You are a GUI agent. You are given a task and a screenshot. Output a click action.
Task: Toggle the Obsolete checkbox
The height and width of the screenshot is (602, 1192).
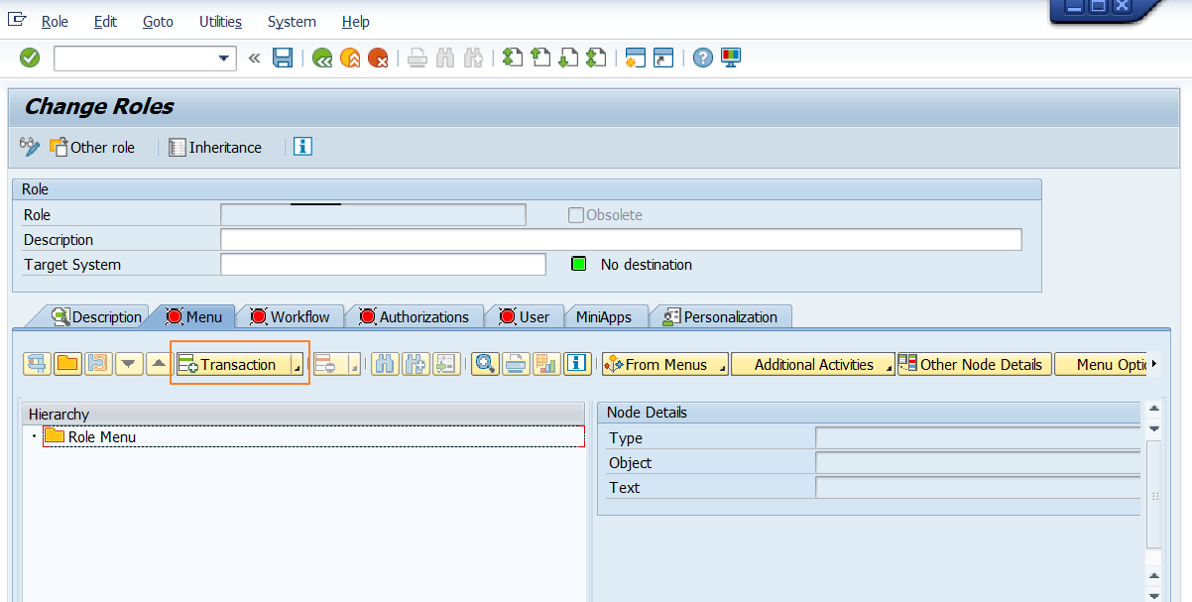point(574,214)
